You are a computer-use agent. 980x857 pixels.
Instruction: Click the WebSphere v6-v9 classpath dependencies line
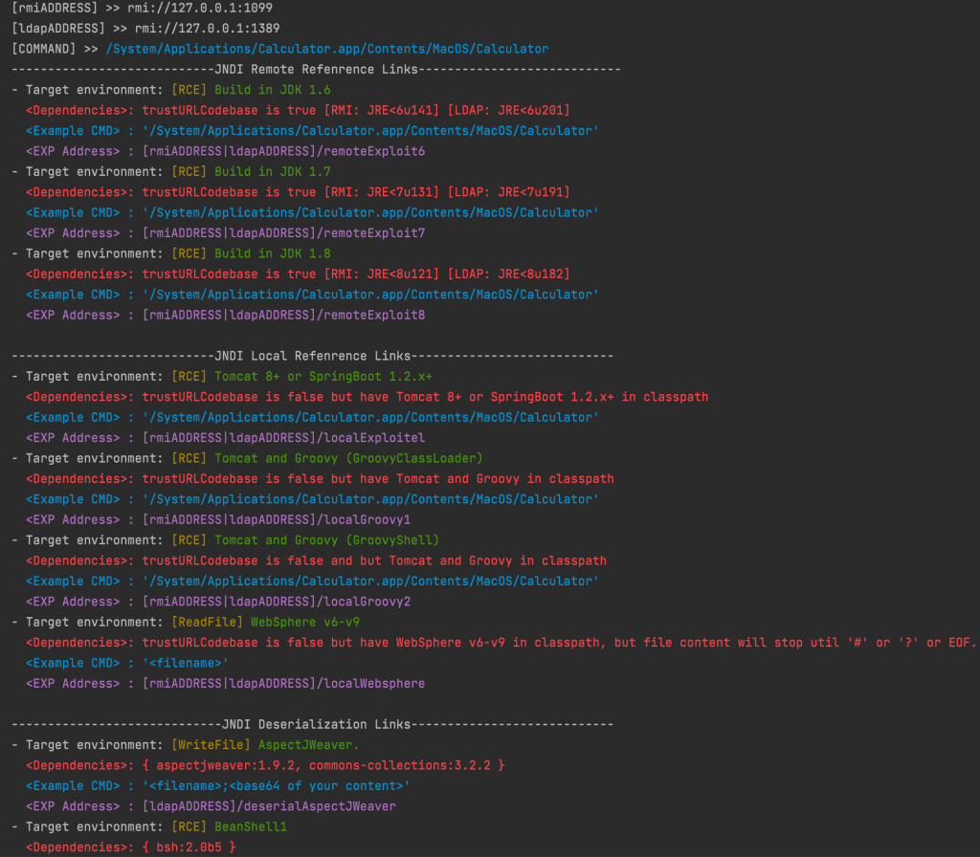[501, 643]
